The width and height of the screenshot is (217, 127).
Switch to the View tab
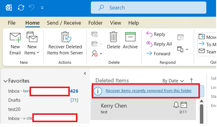(116, 23)
